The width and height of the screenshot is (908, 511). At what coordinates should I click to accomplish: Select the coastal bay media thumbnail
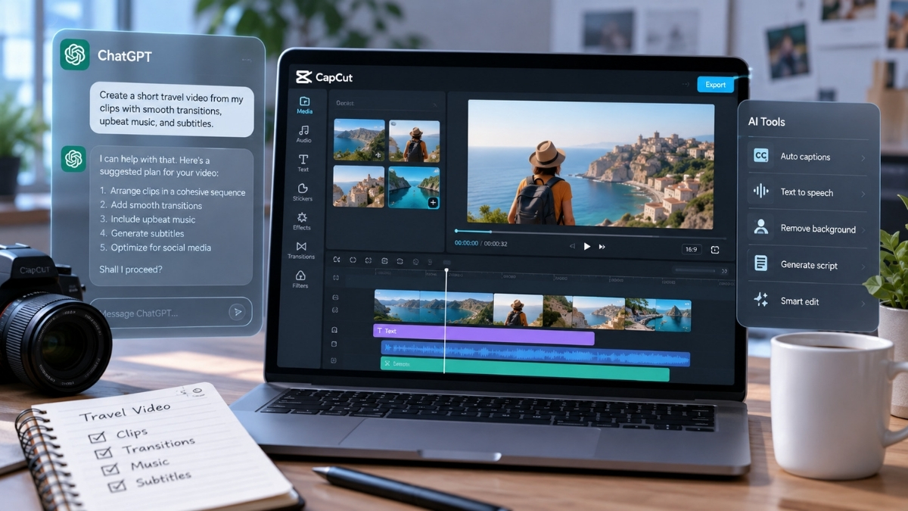(359, 139)
